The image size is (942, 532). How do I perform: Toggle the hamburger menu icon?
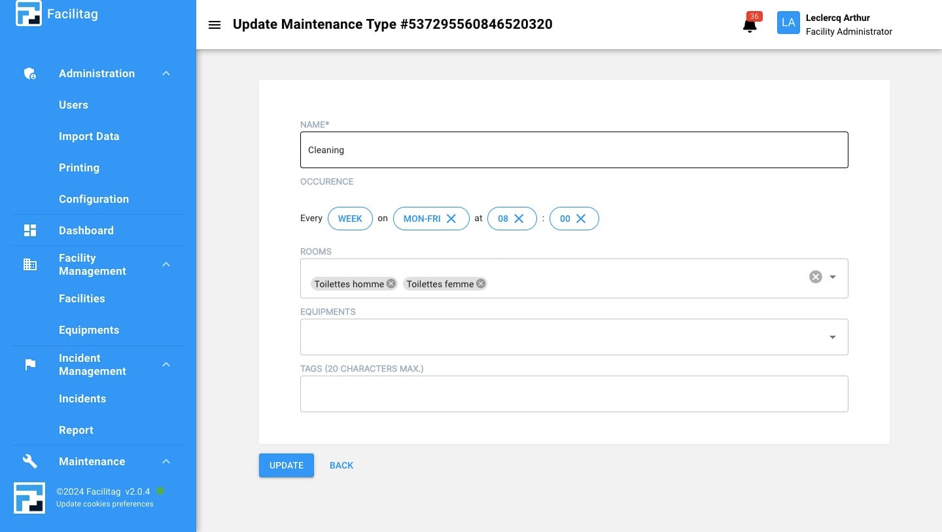[x=214, y=25]
